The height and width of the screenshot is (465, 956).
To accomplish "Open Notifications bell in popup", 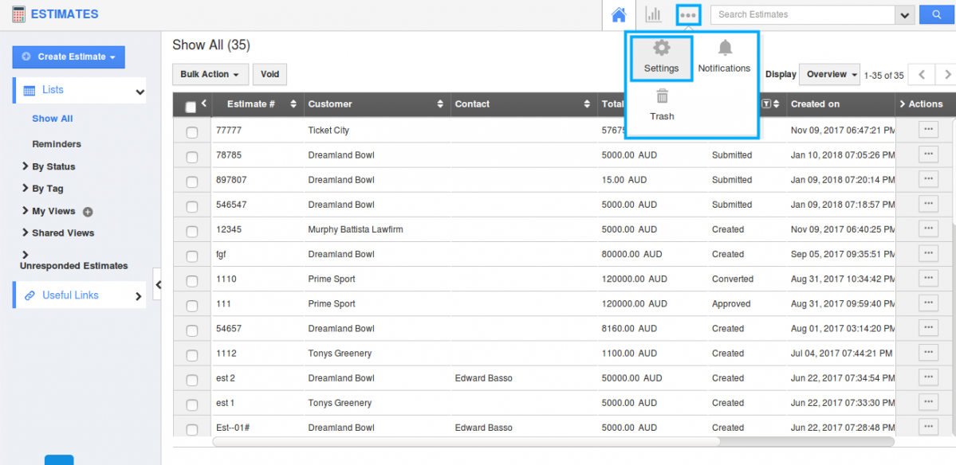I will [x=724, y=58].
